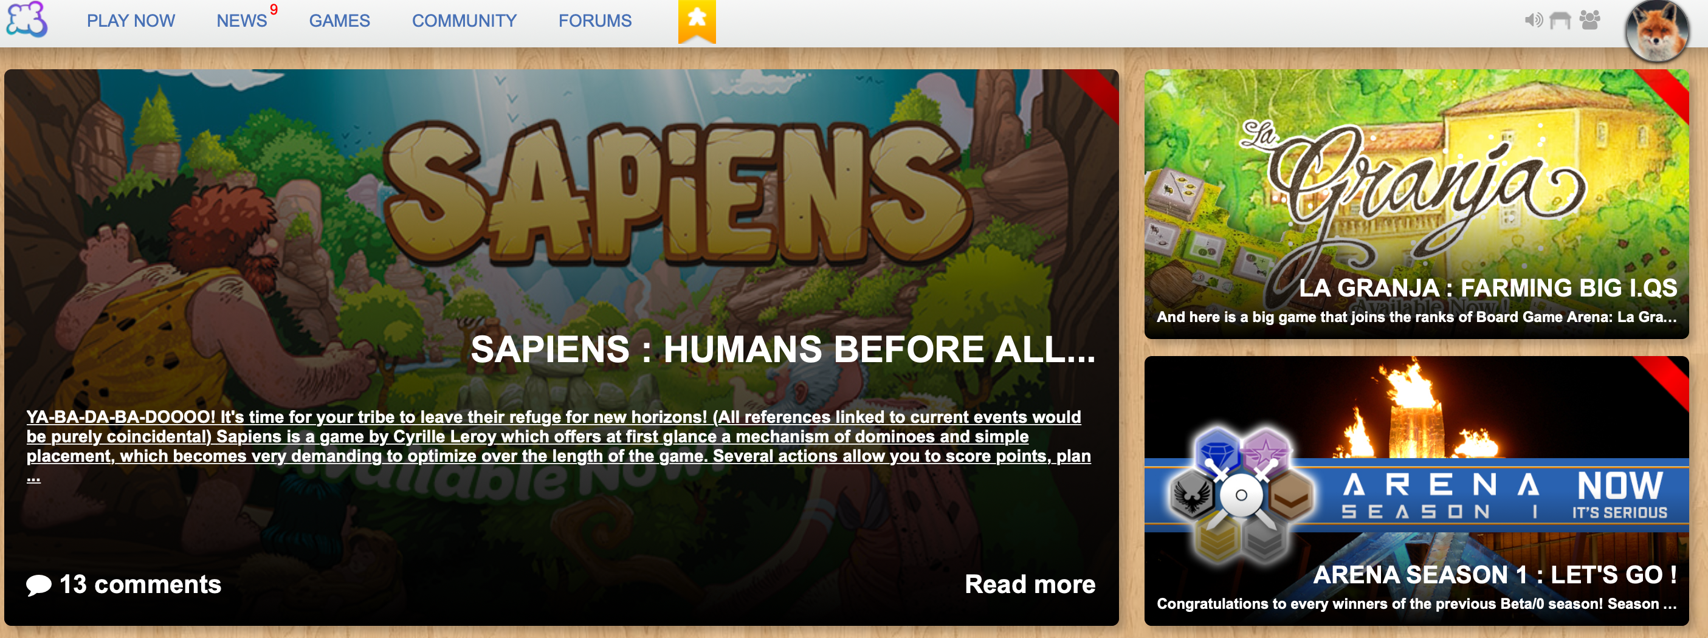This screenshot has height=638, width=1708.
Task: Click the comment bubble icon
Action: click(x=38, y=585)
